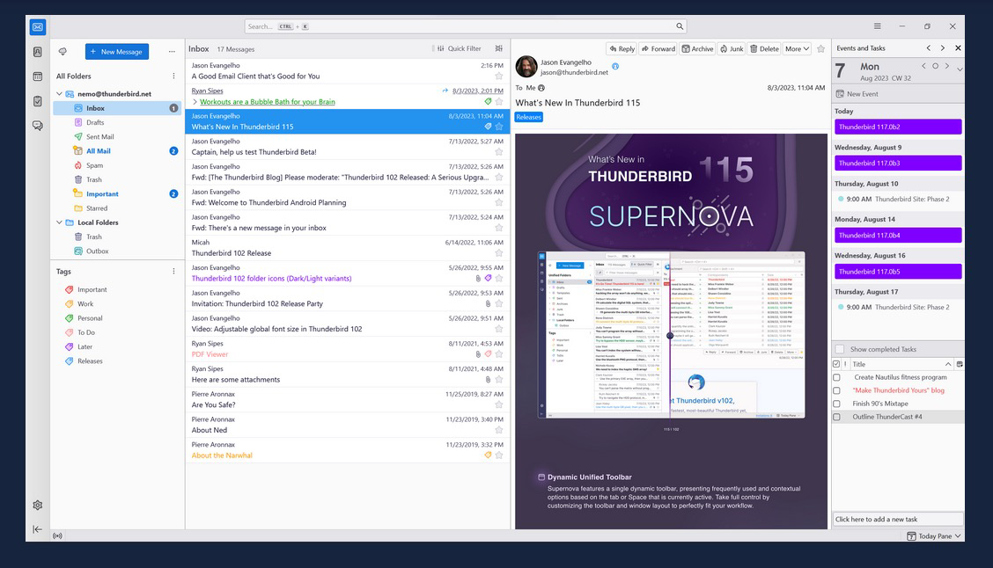The width and height of the screenshot is (993, 568).
Task: Open the Address Book space icon
Action: click(37, 52)
